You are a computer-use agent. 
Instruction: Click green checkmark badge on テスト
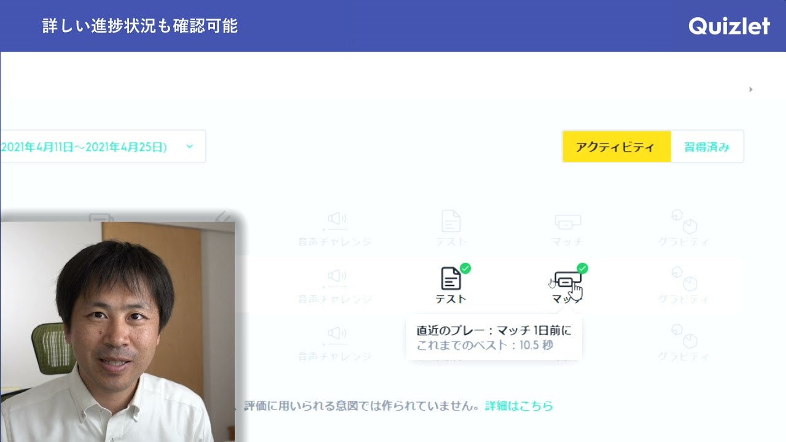tap(465, 268)
